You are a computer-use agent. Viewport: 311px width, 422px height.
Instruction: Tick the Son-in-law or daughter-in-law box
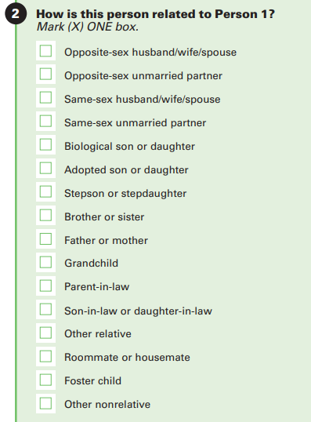[45, 309]
